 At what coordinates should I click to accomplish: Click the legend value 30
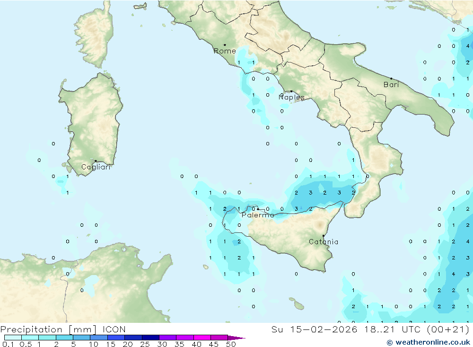162,344
